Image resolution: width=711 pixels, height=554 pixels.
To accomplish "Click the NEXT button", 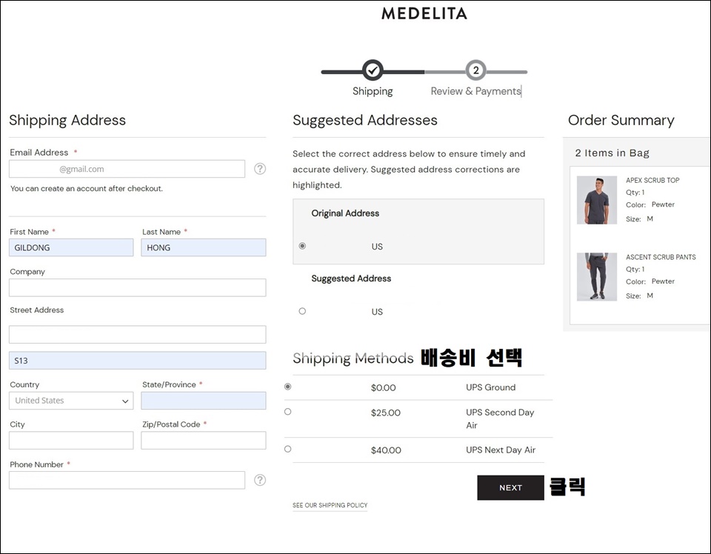I will (x=510, y=488).
